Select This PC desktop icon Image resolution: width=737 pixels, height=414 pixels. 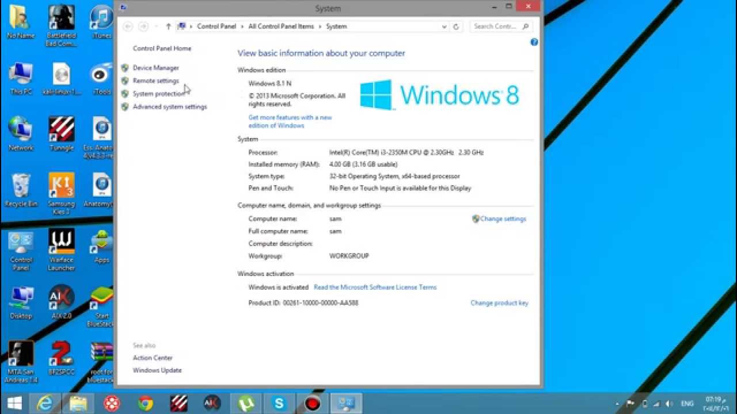tap(21, 79)
